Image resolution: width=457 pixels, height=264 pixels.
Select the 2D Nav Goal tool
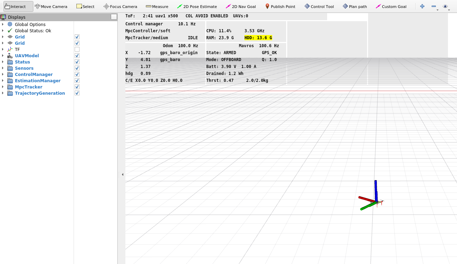tap(241, 6)
